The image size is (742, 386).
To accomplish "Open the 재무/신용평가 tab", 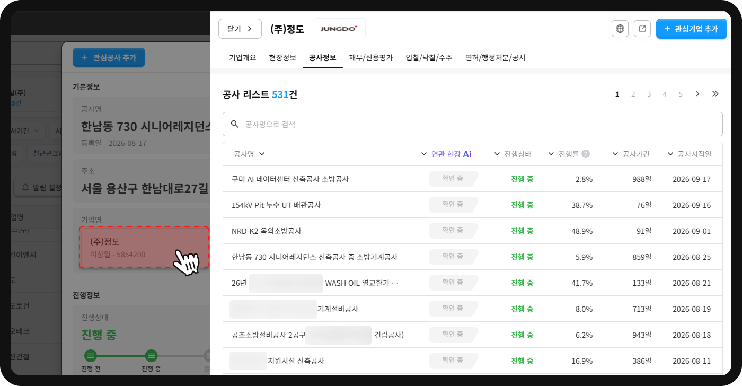I will [x=371, y=58].
